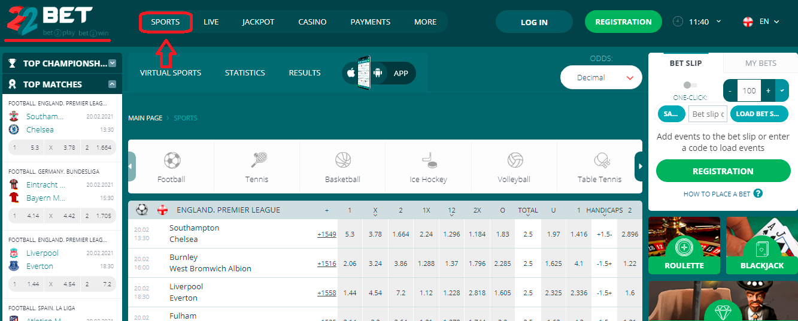Open +1516 markets for Burnley match
The image size is (798, 321).
click(x=327, y=264)
